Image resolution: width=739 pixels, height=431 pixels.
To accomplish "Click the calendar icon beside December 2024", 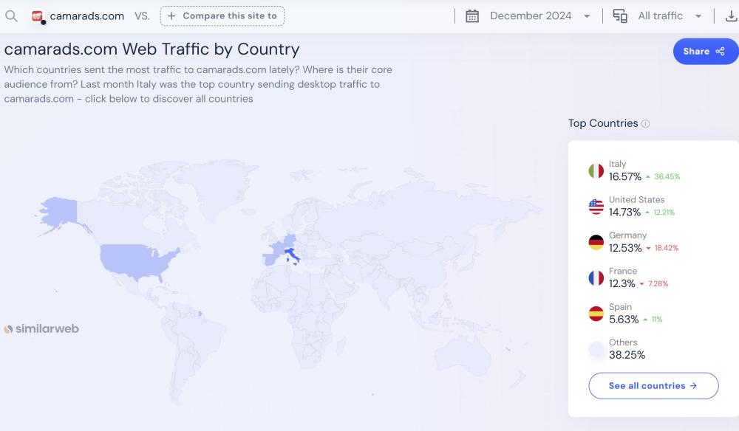I will (x=472, y=16).
